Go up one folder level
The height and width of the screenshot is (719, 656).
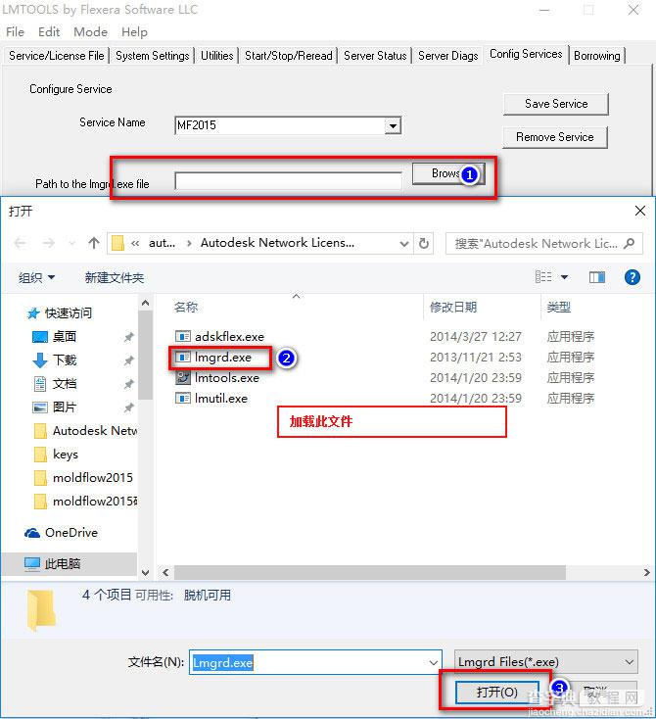[94, 243]
